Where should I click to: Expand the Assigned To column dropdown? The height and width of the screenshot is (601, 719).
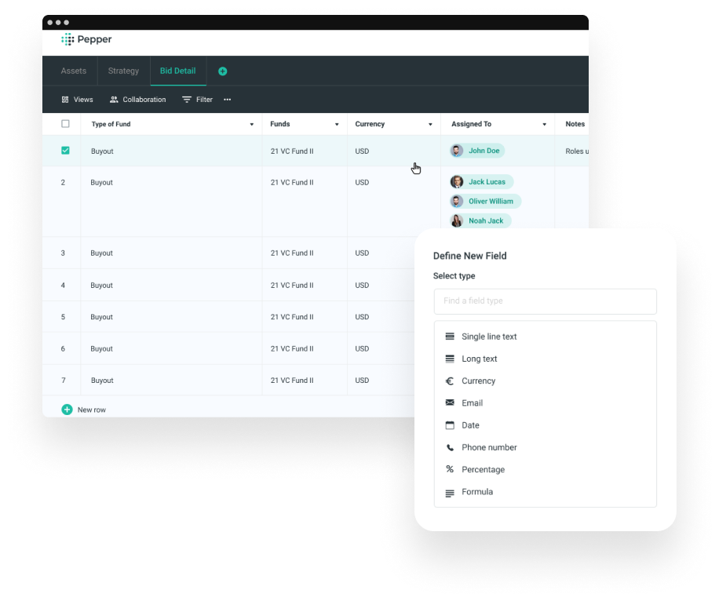544,125
